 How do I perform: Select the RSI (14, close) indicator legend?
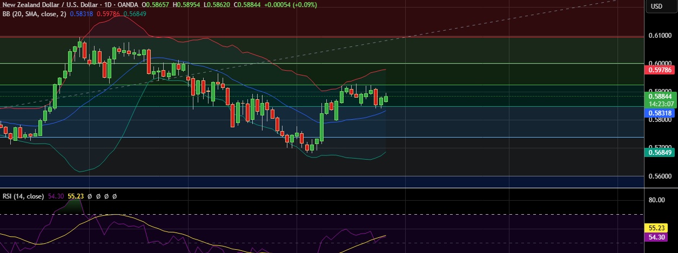click(23, 196)
